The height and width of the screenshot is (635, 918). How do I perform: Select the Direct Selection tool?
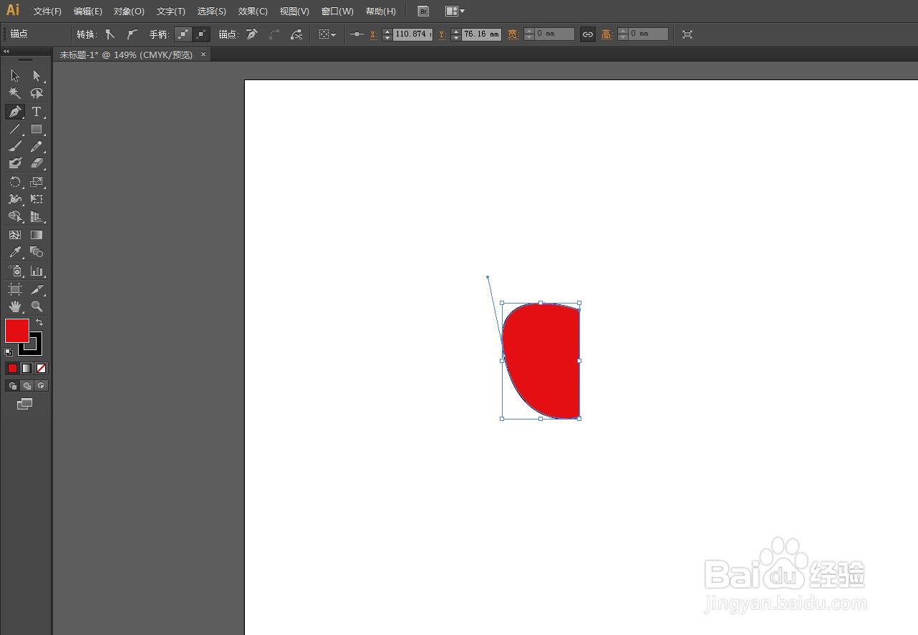[37, 76]
